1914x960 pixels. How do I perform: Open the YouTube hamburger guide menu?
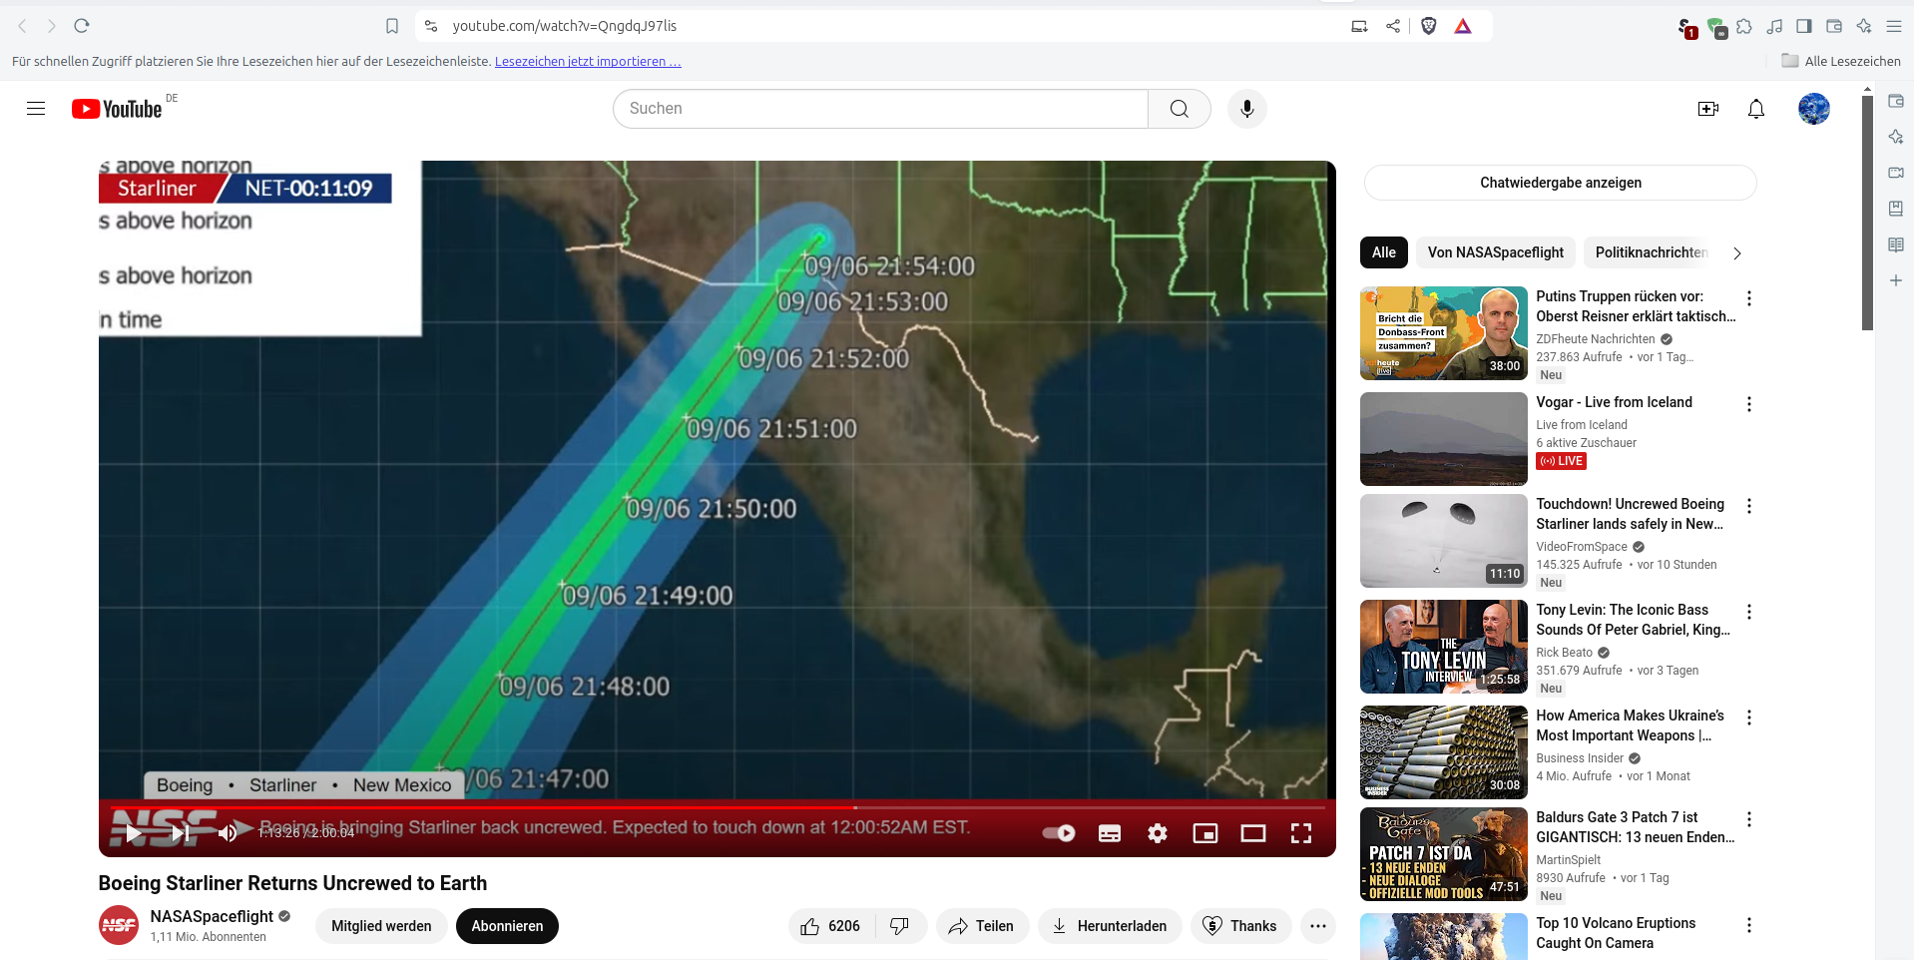pyautogui.click(x=36, y=109)
